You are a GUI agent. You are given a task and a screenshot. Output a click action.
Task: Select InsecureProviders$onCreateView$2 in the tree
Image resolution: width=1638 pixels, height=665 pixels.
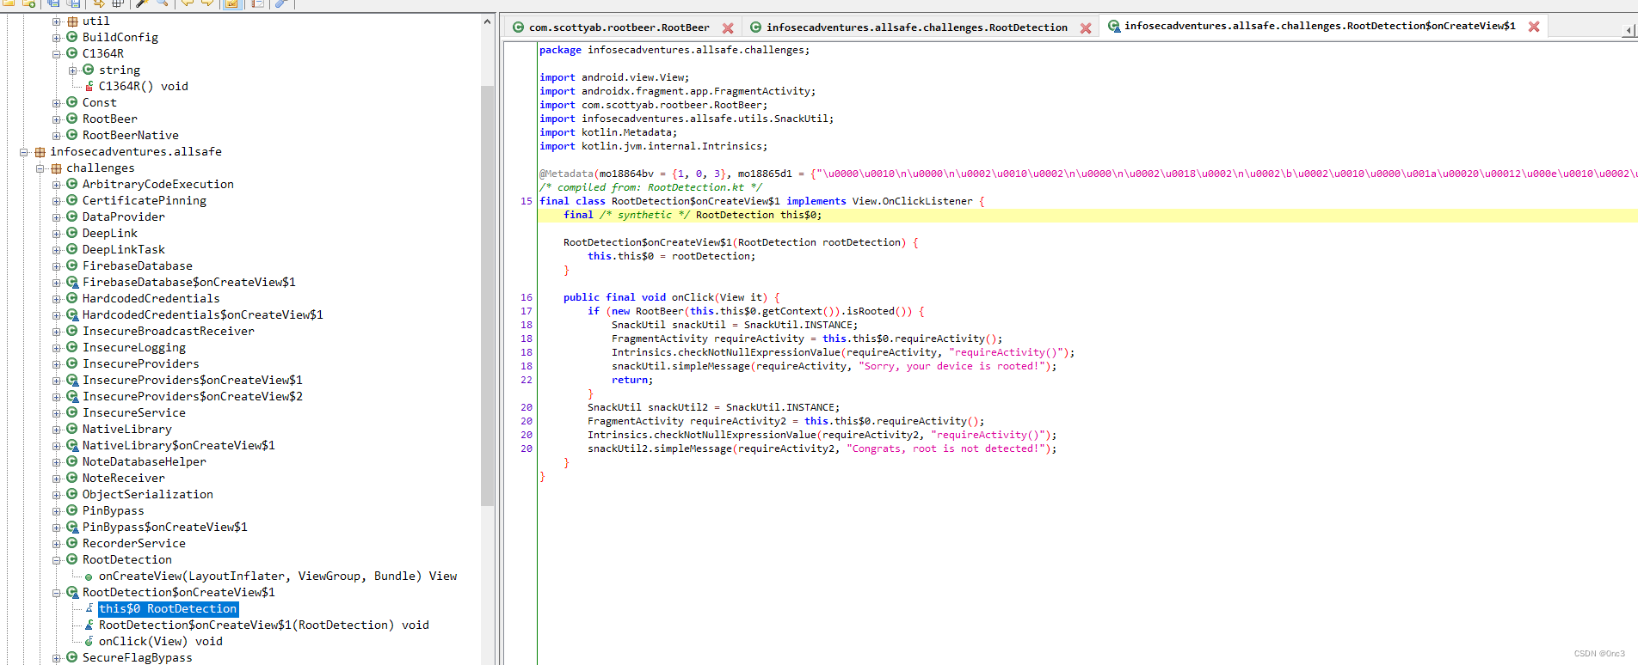tap(192, 396)
